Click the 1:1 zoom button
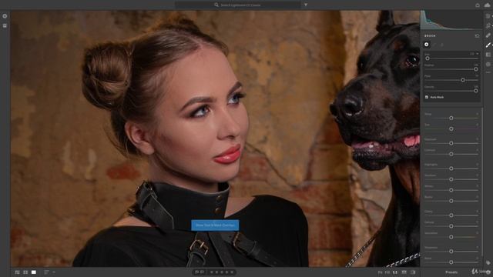 tap(395, 272)
